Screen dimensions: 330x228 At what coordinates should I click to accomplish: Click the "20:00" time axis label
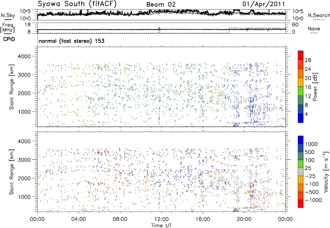tap(244, 219)
